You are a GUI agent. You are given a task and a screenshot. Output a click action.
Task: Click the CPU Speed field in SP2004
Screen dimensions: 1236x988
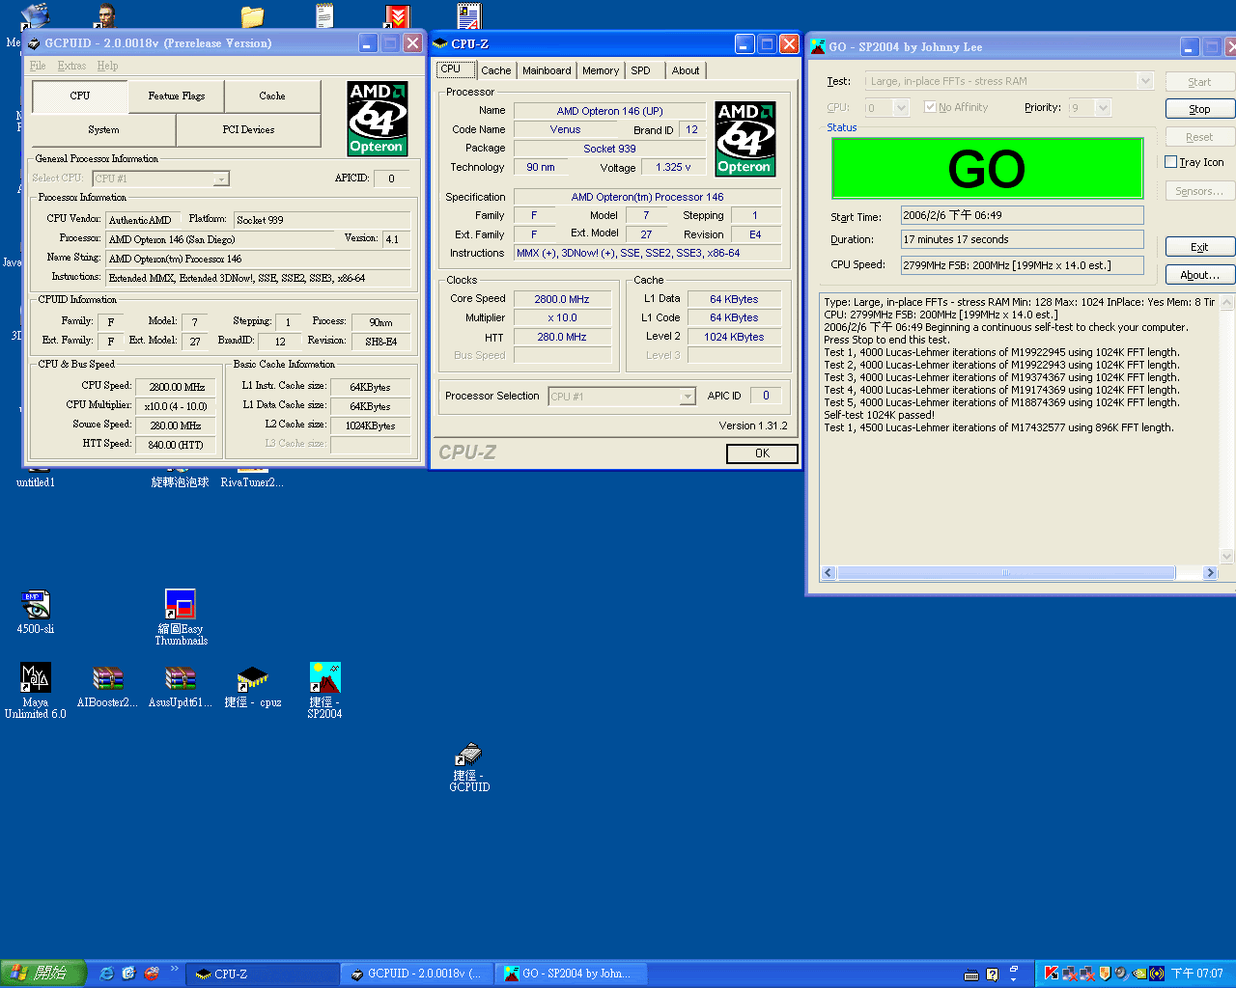coord(1022,265)
